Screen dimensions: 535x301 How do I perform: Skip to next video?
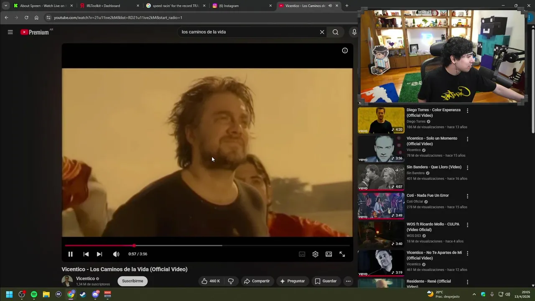click(99, 254)
